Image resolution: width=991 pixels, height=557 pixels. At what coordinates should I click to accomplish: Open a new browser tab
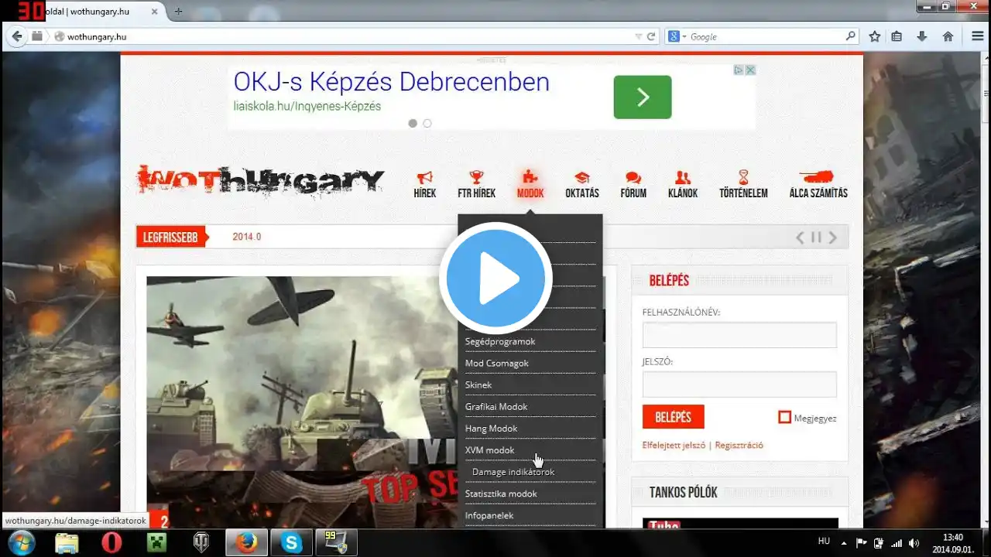pyautogui.click(x=179, y=12)
